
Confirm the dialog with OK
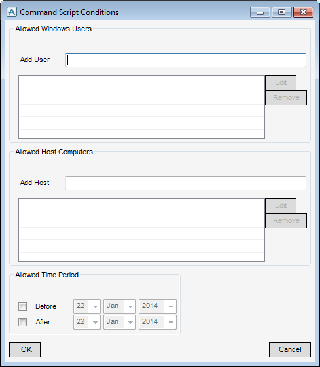click(25, 349)
